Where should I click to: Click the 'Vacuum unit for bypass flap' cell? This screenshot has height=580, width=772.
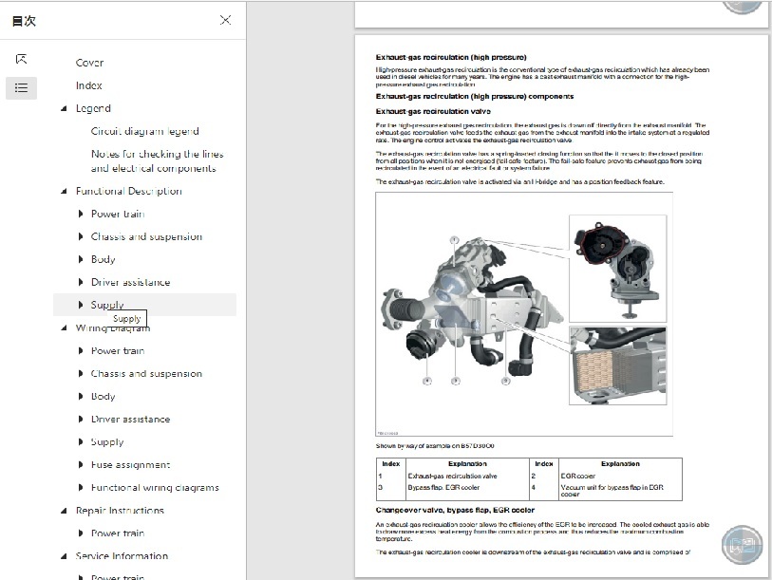612,491
